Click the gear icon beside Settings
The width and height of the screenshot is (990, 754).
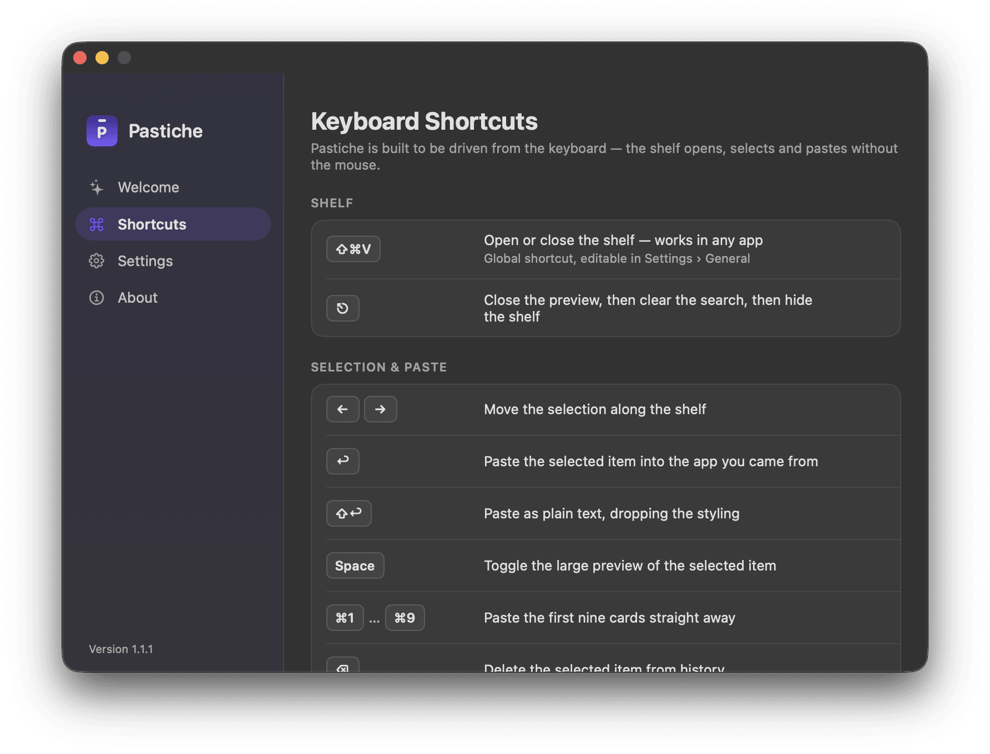[97, 261]
